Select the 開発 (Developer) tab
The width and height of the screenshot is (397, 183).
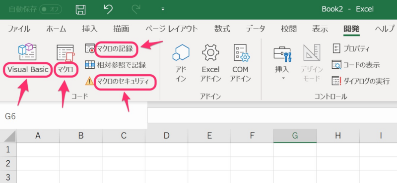[x=351, y=29]
